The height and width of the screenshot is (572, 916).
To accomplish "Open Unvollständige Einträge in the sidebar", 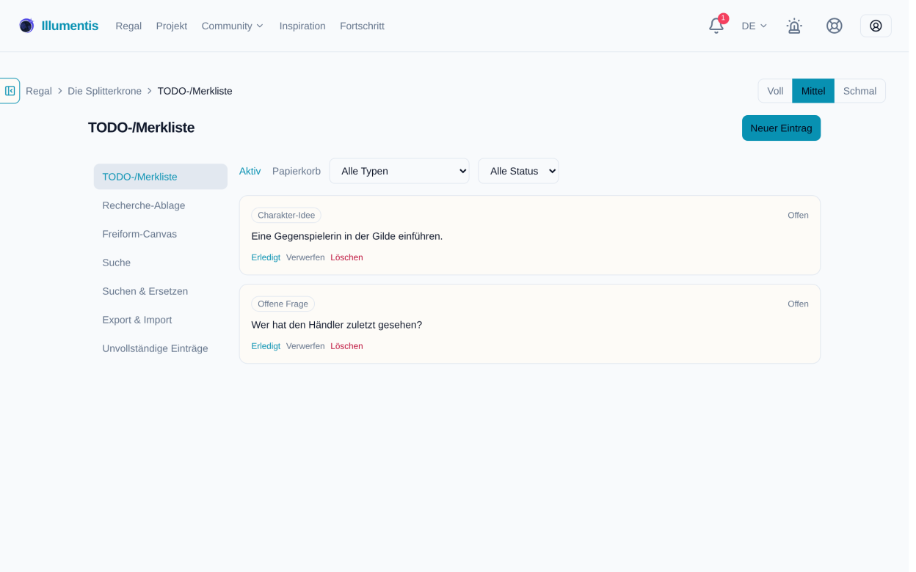I will point(161,348).
